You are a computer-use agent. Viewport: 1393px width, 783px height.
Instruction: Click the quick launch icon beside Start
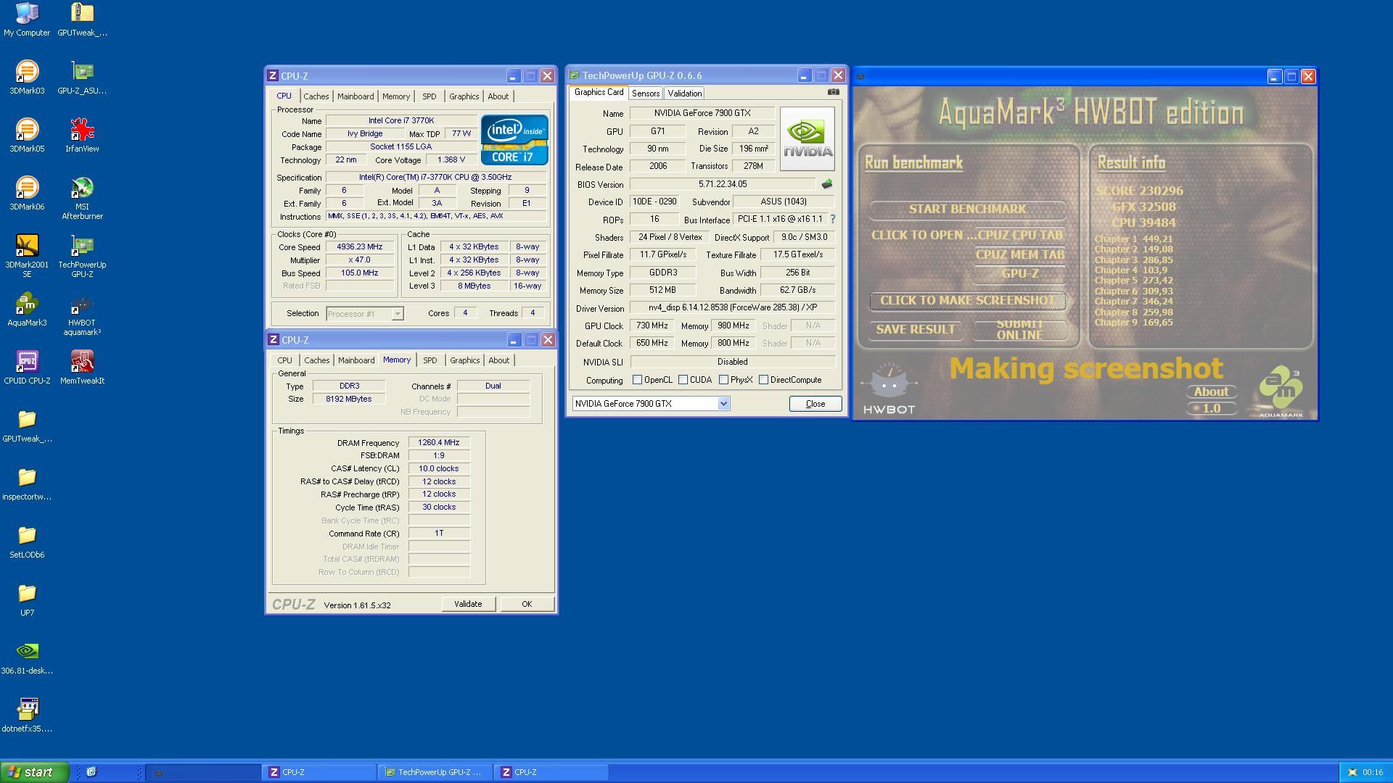[91, 772]
